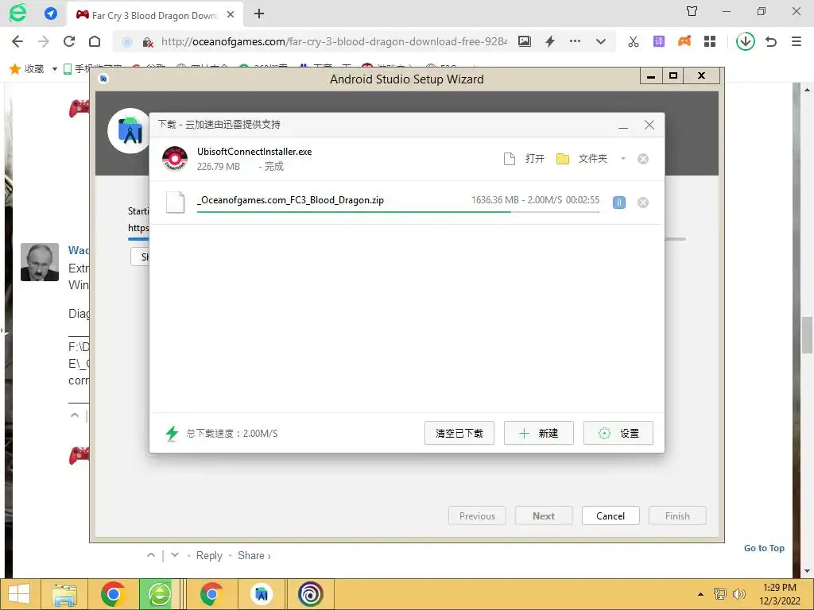Open the browser download manager icon
Viewport: 814px width, 610px height.
click(x=745, y=41)
